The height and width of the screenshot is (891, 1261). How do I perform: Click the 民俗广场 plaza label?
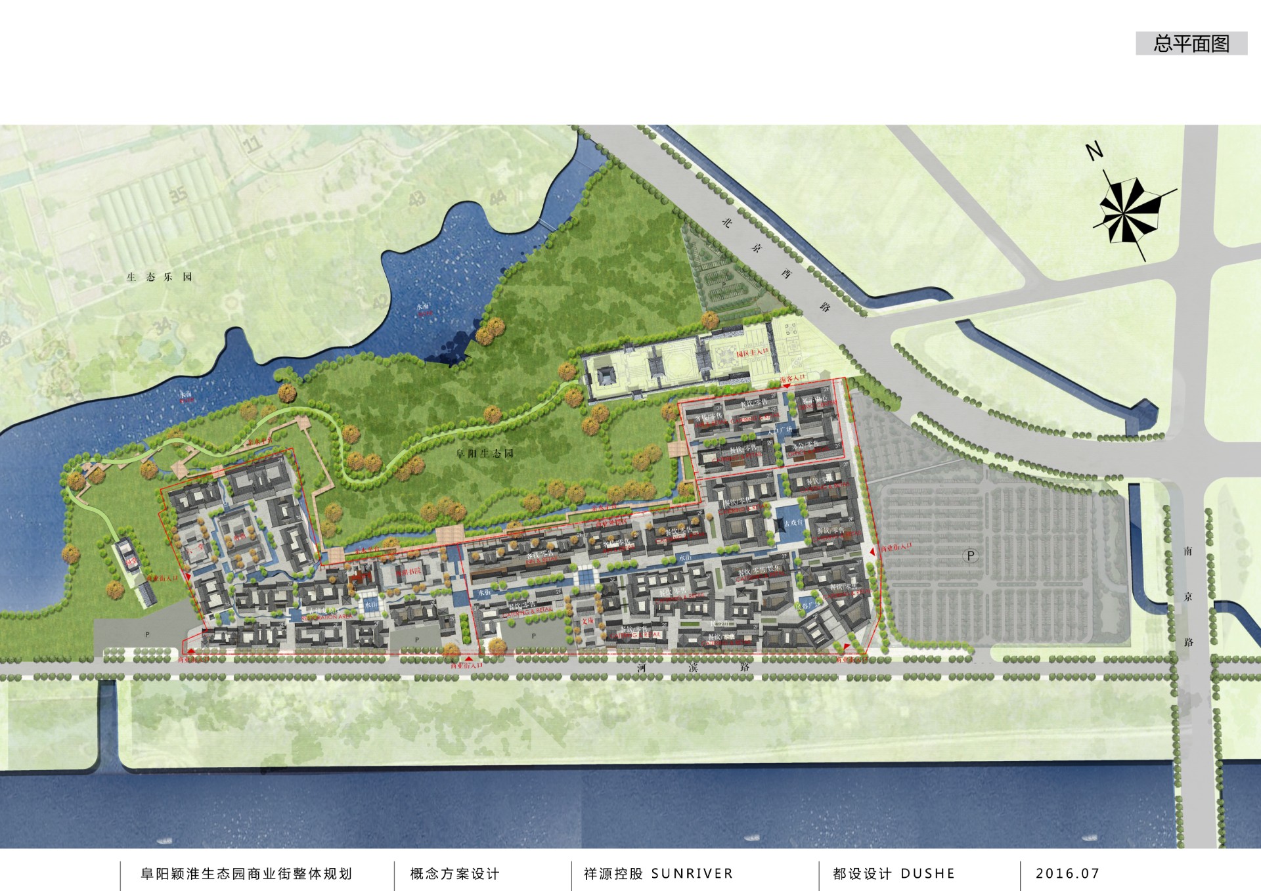click(809, 605)
